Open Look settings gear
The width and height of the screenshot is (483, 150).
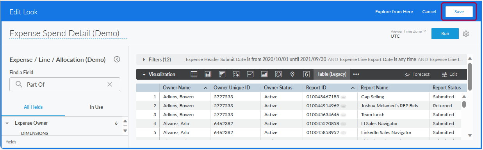(x=465, y=34)
